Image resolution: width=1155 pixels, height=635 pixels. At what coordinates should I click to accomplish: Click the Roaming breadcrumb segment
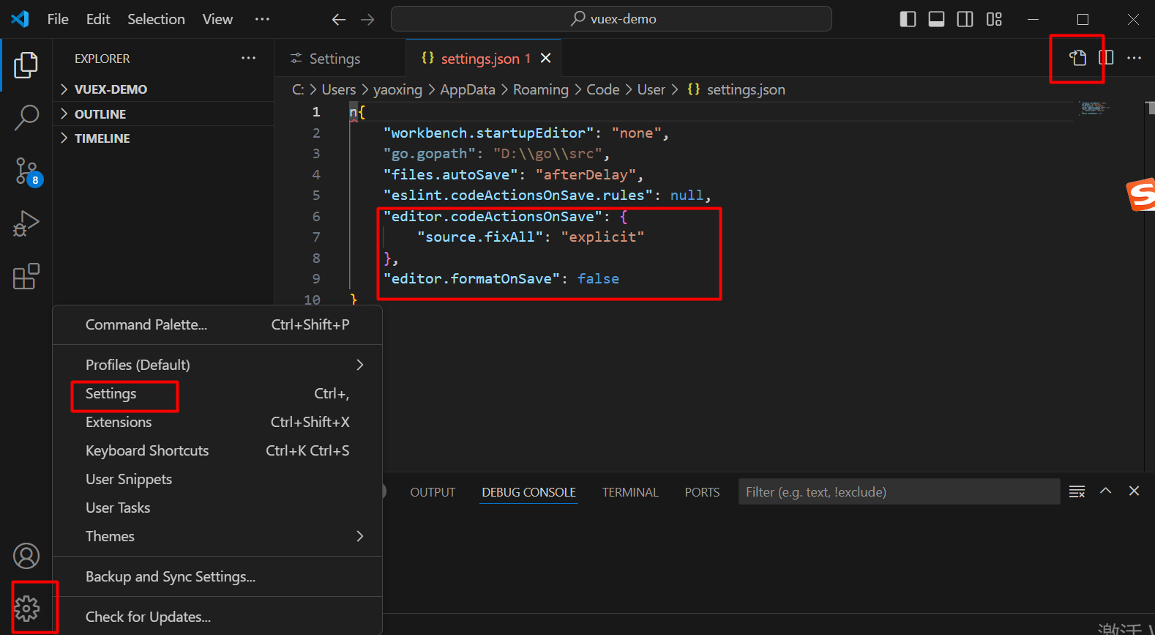pyautogui.click(x=541, y=89)
